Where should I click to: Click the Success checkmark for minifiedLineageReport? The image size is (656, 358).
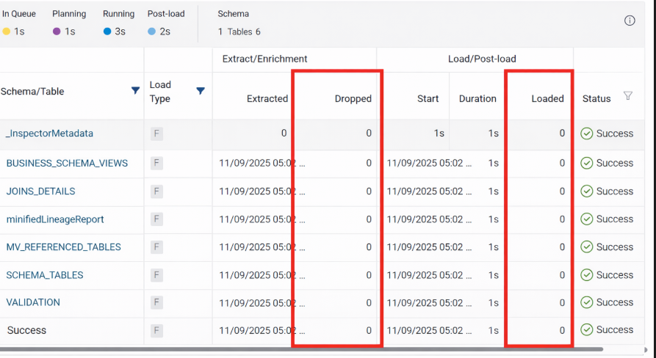(x=586, y=219)
